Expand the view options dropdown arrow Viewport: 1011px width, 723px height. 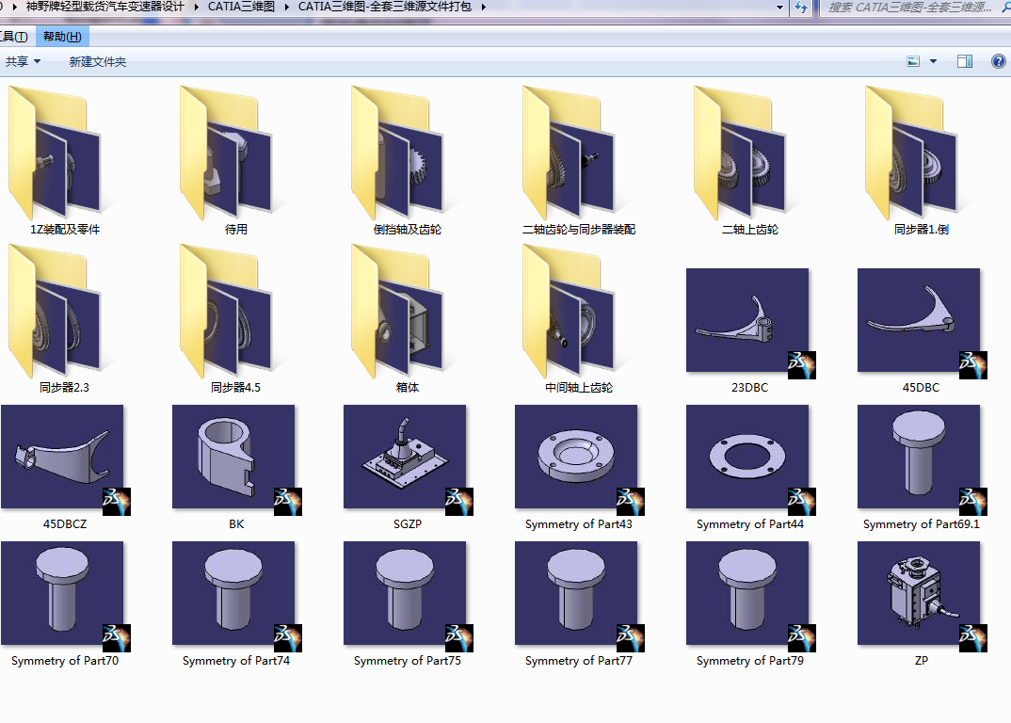pyautogui.click(x=933, y=62)
